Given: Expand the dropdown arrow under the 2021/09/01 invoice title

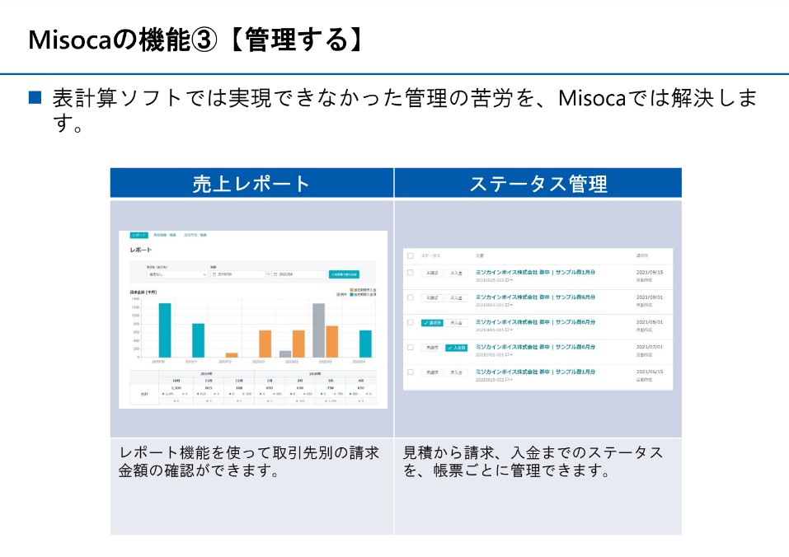Looking at the screenshot, I should click(x=512, y=305).
